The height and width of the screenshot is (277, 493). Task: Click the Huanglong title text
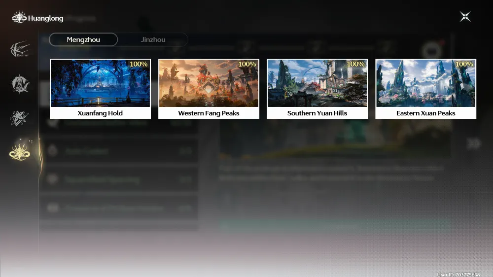click(45, 18)
